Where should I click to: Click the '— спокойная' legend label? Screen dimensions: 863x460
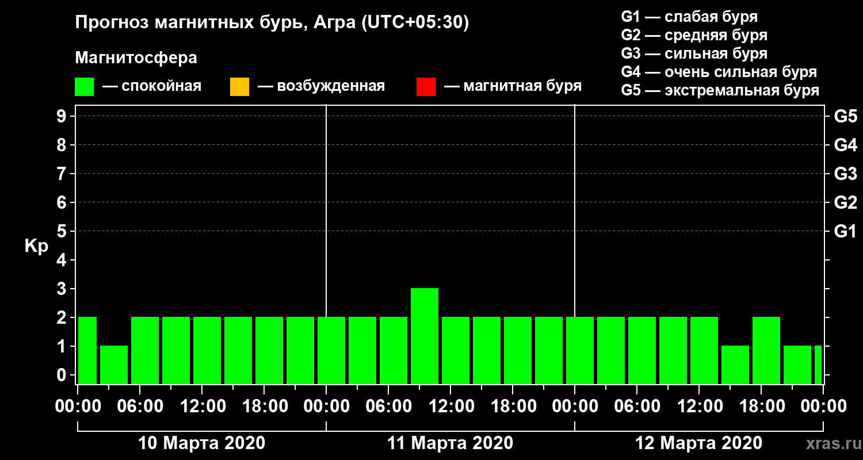click(151, 86)
